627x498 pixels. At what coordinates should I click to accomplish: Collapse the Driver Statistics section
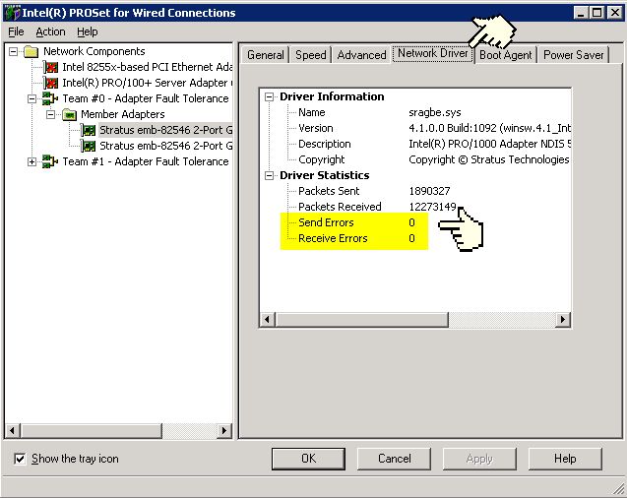(269, 175)
